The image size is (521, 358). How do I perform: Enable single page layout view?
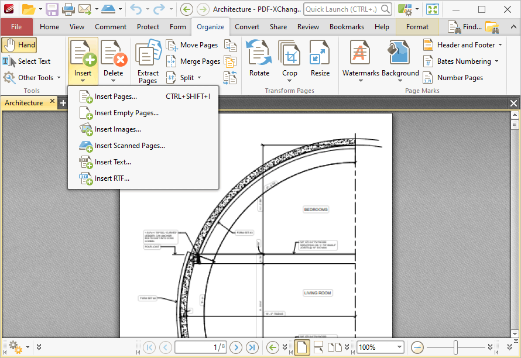click(x=302, y=347)
